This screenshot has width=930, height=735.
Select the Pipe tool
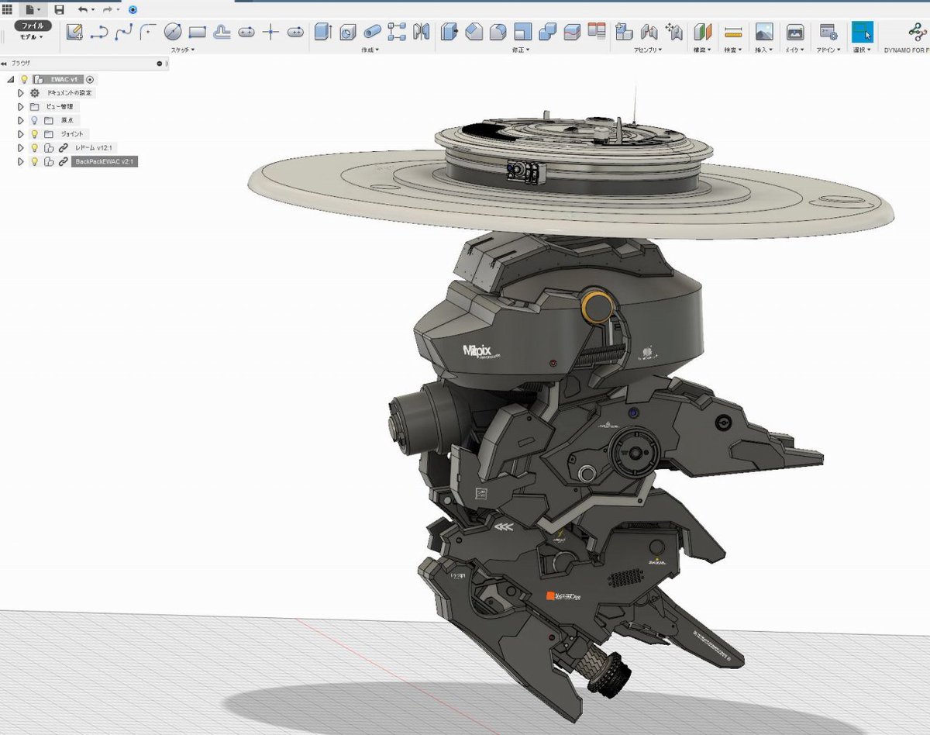(373, 32)
